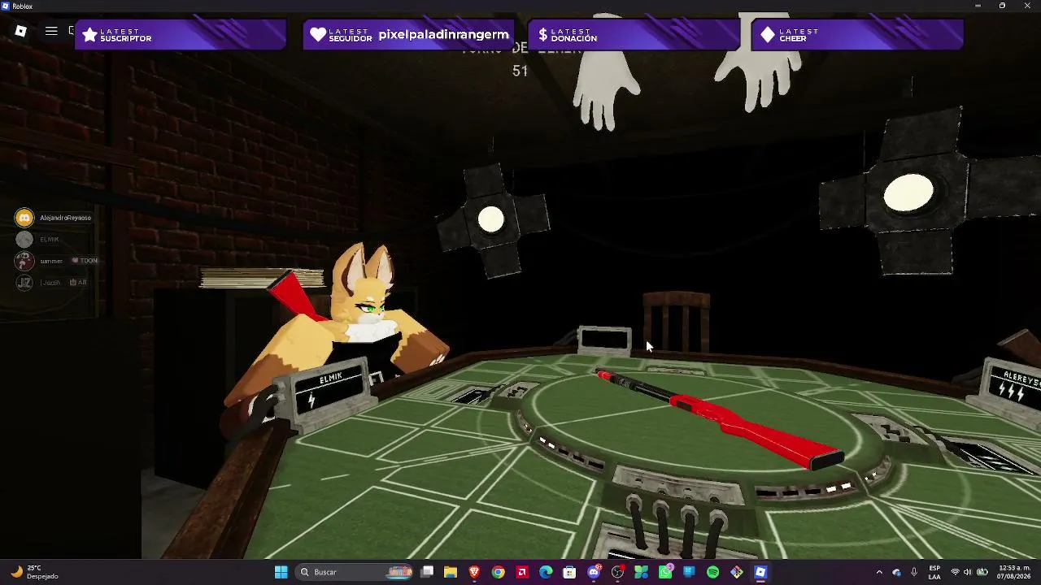Open the OneDrive cloud tray icon
Viewport: 1041px width, 585px height.
tap(897, 572)
